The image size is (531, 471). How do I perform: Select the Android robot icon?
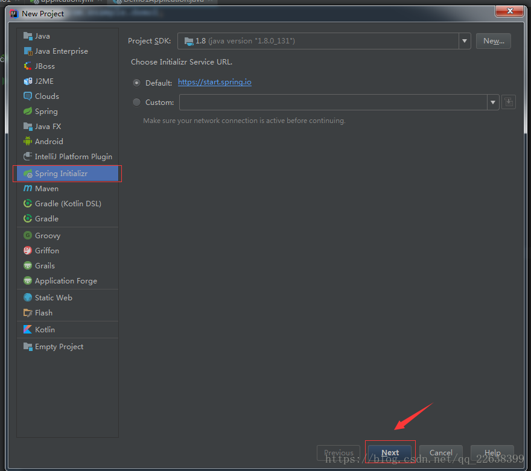tap(28, 141)
